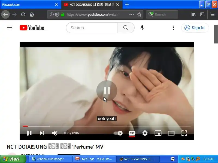This screenshot has height=163, width=218.
Task: Click the browser forward arrow
Action: click(x=14, y=14)
